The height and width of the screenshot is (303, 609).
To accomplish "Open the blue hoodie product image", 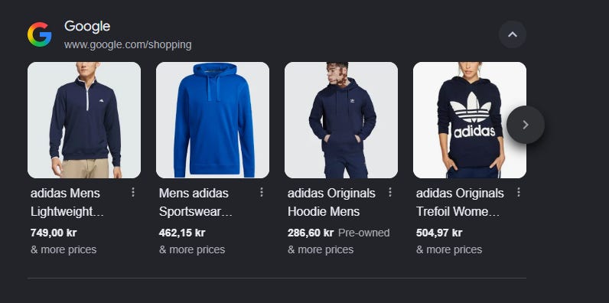I will 213,120.
